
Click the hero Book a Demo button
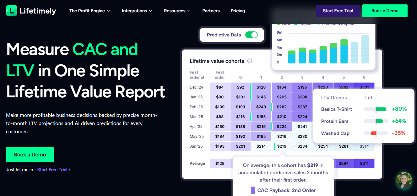click(30, 155)
